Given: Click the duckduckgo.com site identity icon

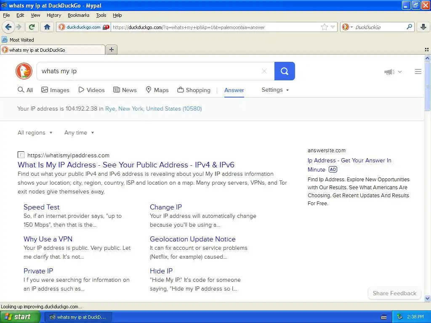Looking at the screenshot, I should pyautogui.click(x=62, y=27).
